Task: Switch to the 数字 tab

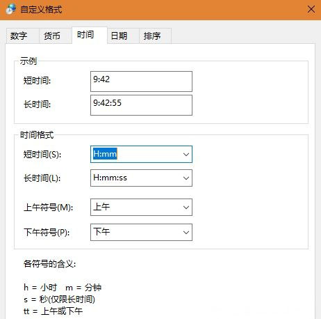Action: point(23,36)
